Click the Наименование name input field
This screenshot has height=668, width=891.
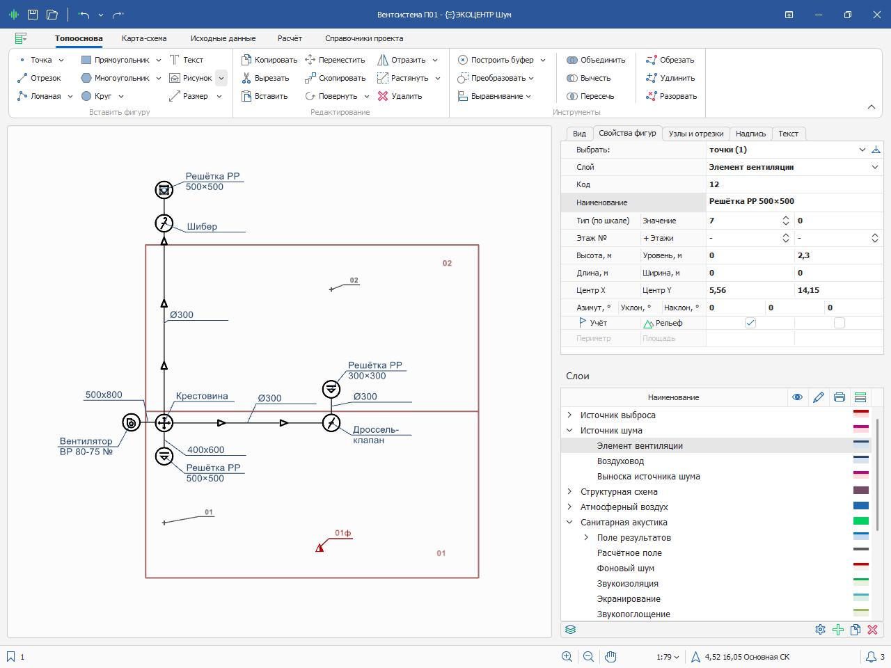point(794,202)
